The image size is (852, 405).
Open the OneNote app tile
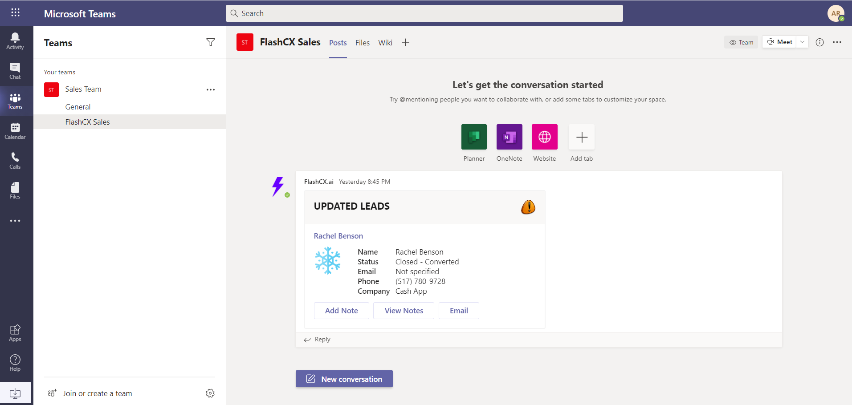(x=509, y=137)
